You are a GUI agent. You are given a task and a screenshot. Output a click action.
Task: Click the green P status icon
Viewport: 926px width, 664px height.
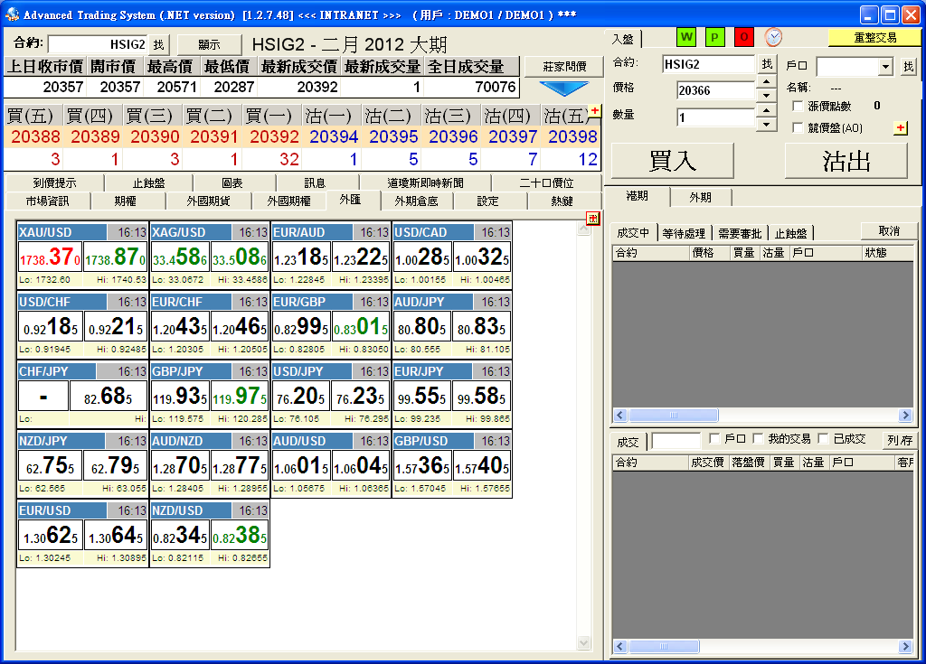pyautogui.click(x=714, y=37)
